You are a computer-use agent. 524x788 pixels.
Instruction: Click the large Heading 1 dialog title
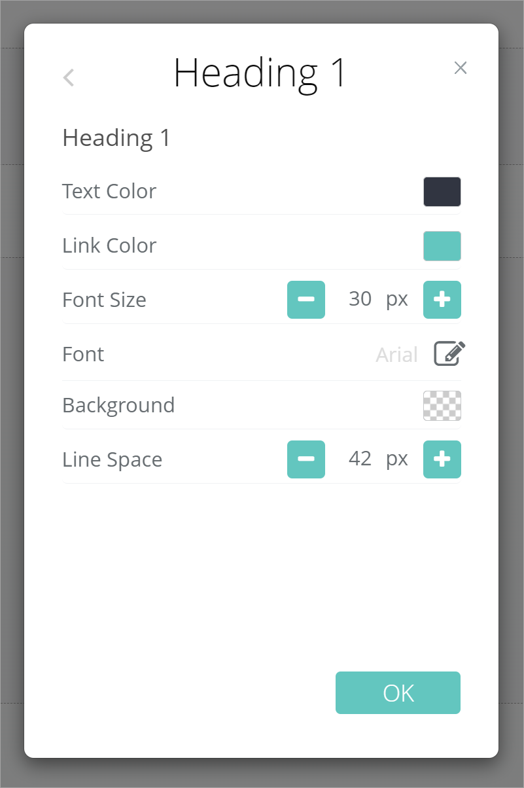point(260,73)
